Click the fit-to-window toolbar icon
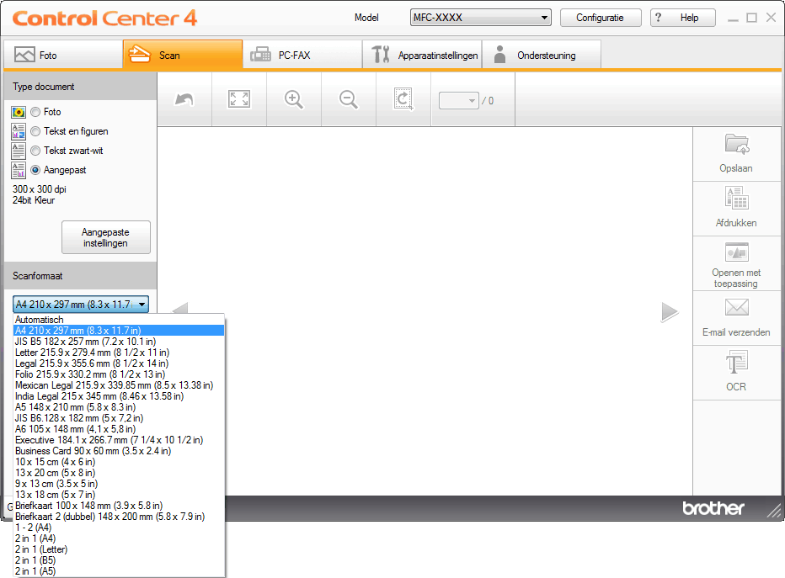785x578 pixels. (x=239, y=99)
